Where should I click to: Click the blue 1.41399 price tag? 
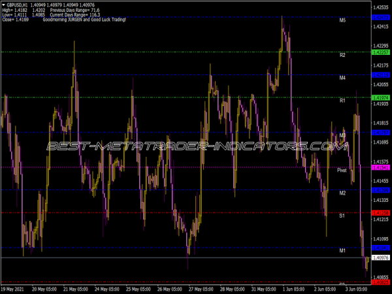click(381, 190)
